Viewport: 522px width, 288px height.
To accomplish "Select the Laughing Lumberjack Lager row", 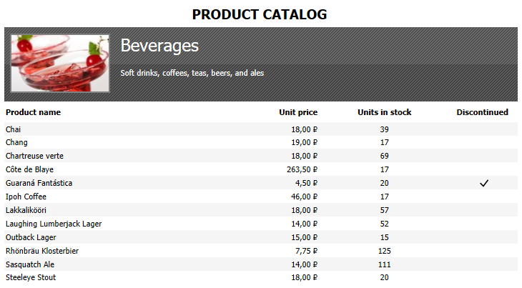I will tap(261, 224).
